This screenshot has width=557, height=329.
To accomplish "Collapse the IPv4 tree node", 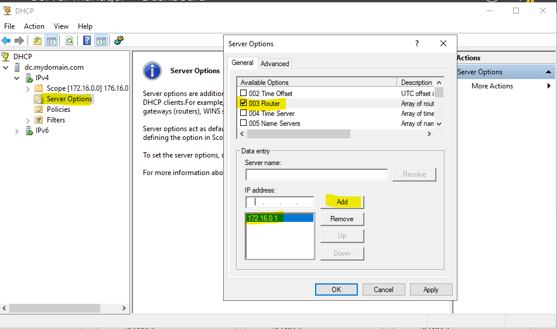I will coord(16,78).
